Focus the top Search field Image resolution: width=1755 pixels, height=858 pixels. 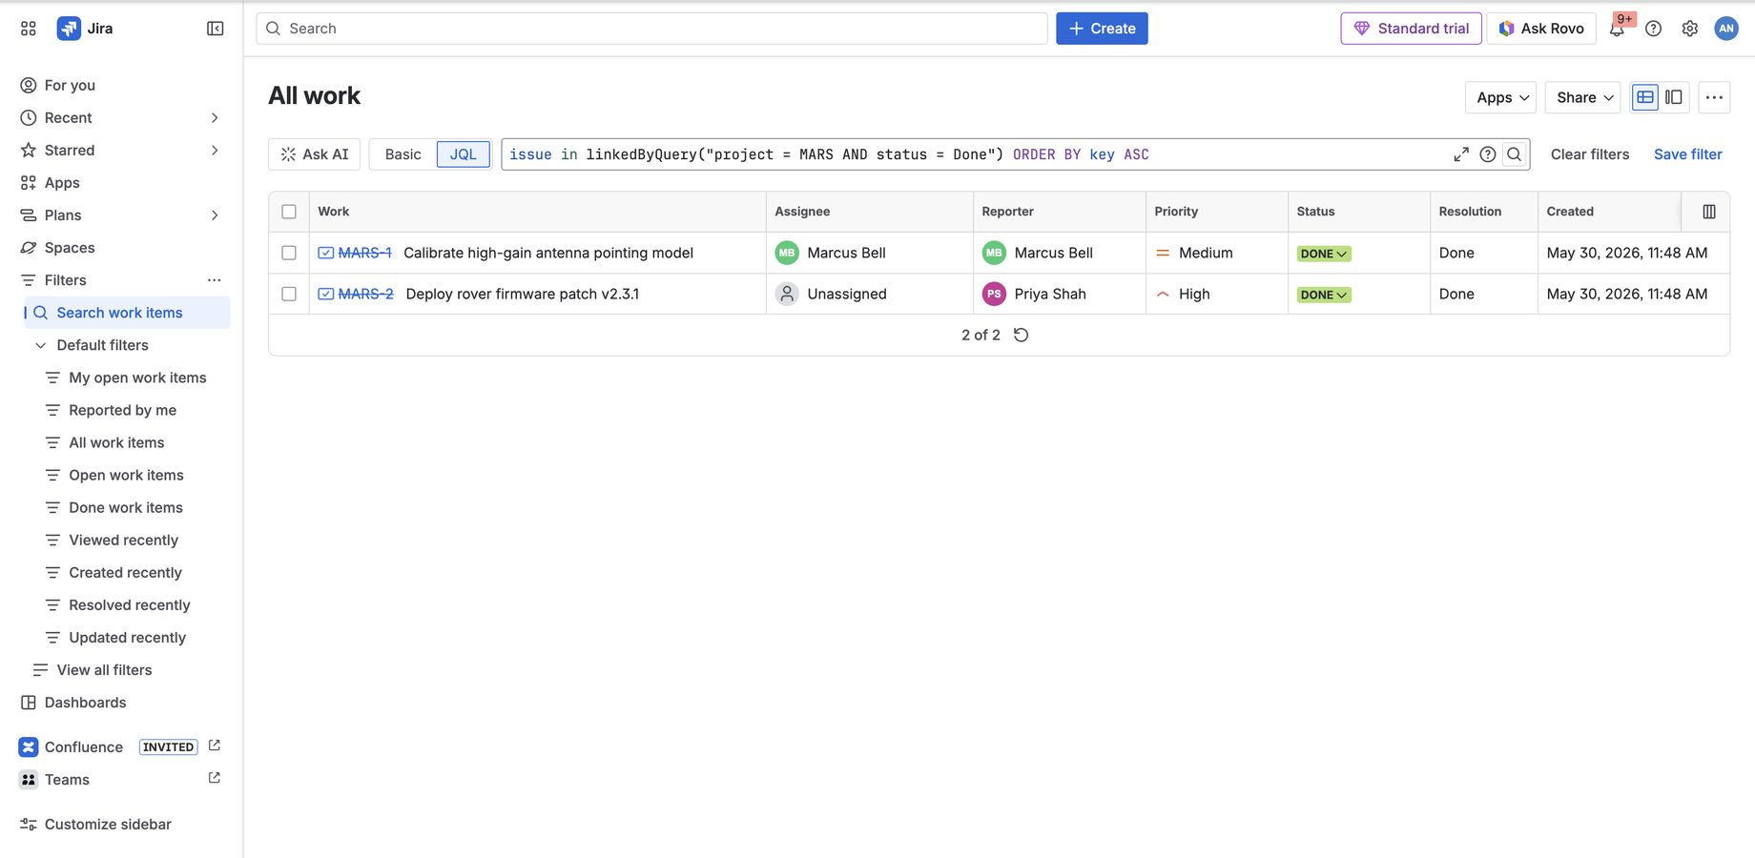point(651,29)
